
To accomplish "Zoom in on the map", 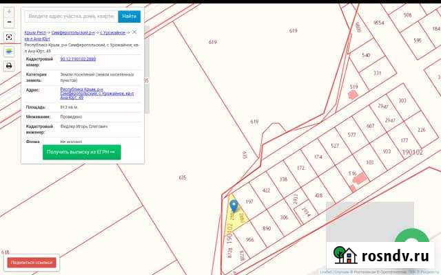I will coord(9,12).
